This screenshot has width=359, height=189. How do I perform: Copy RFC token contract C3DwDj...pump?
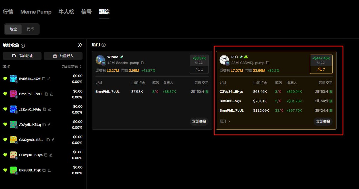267,63
